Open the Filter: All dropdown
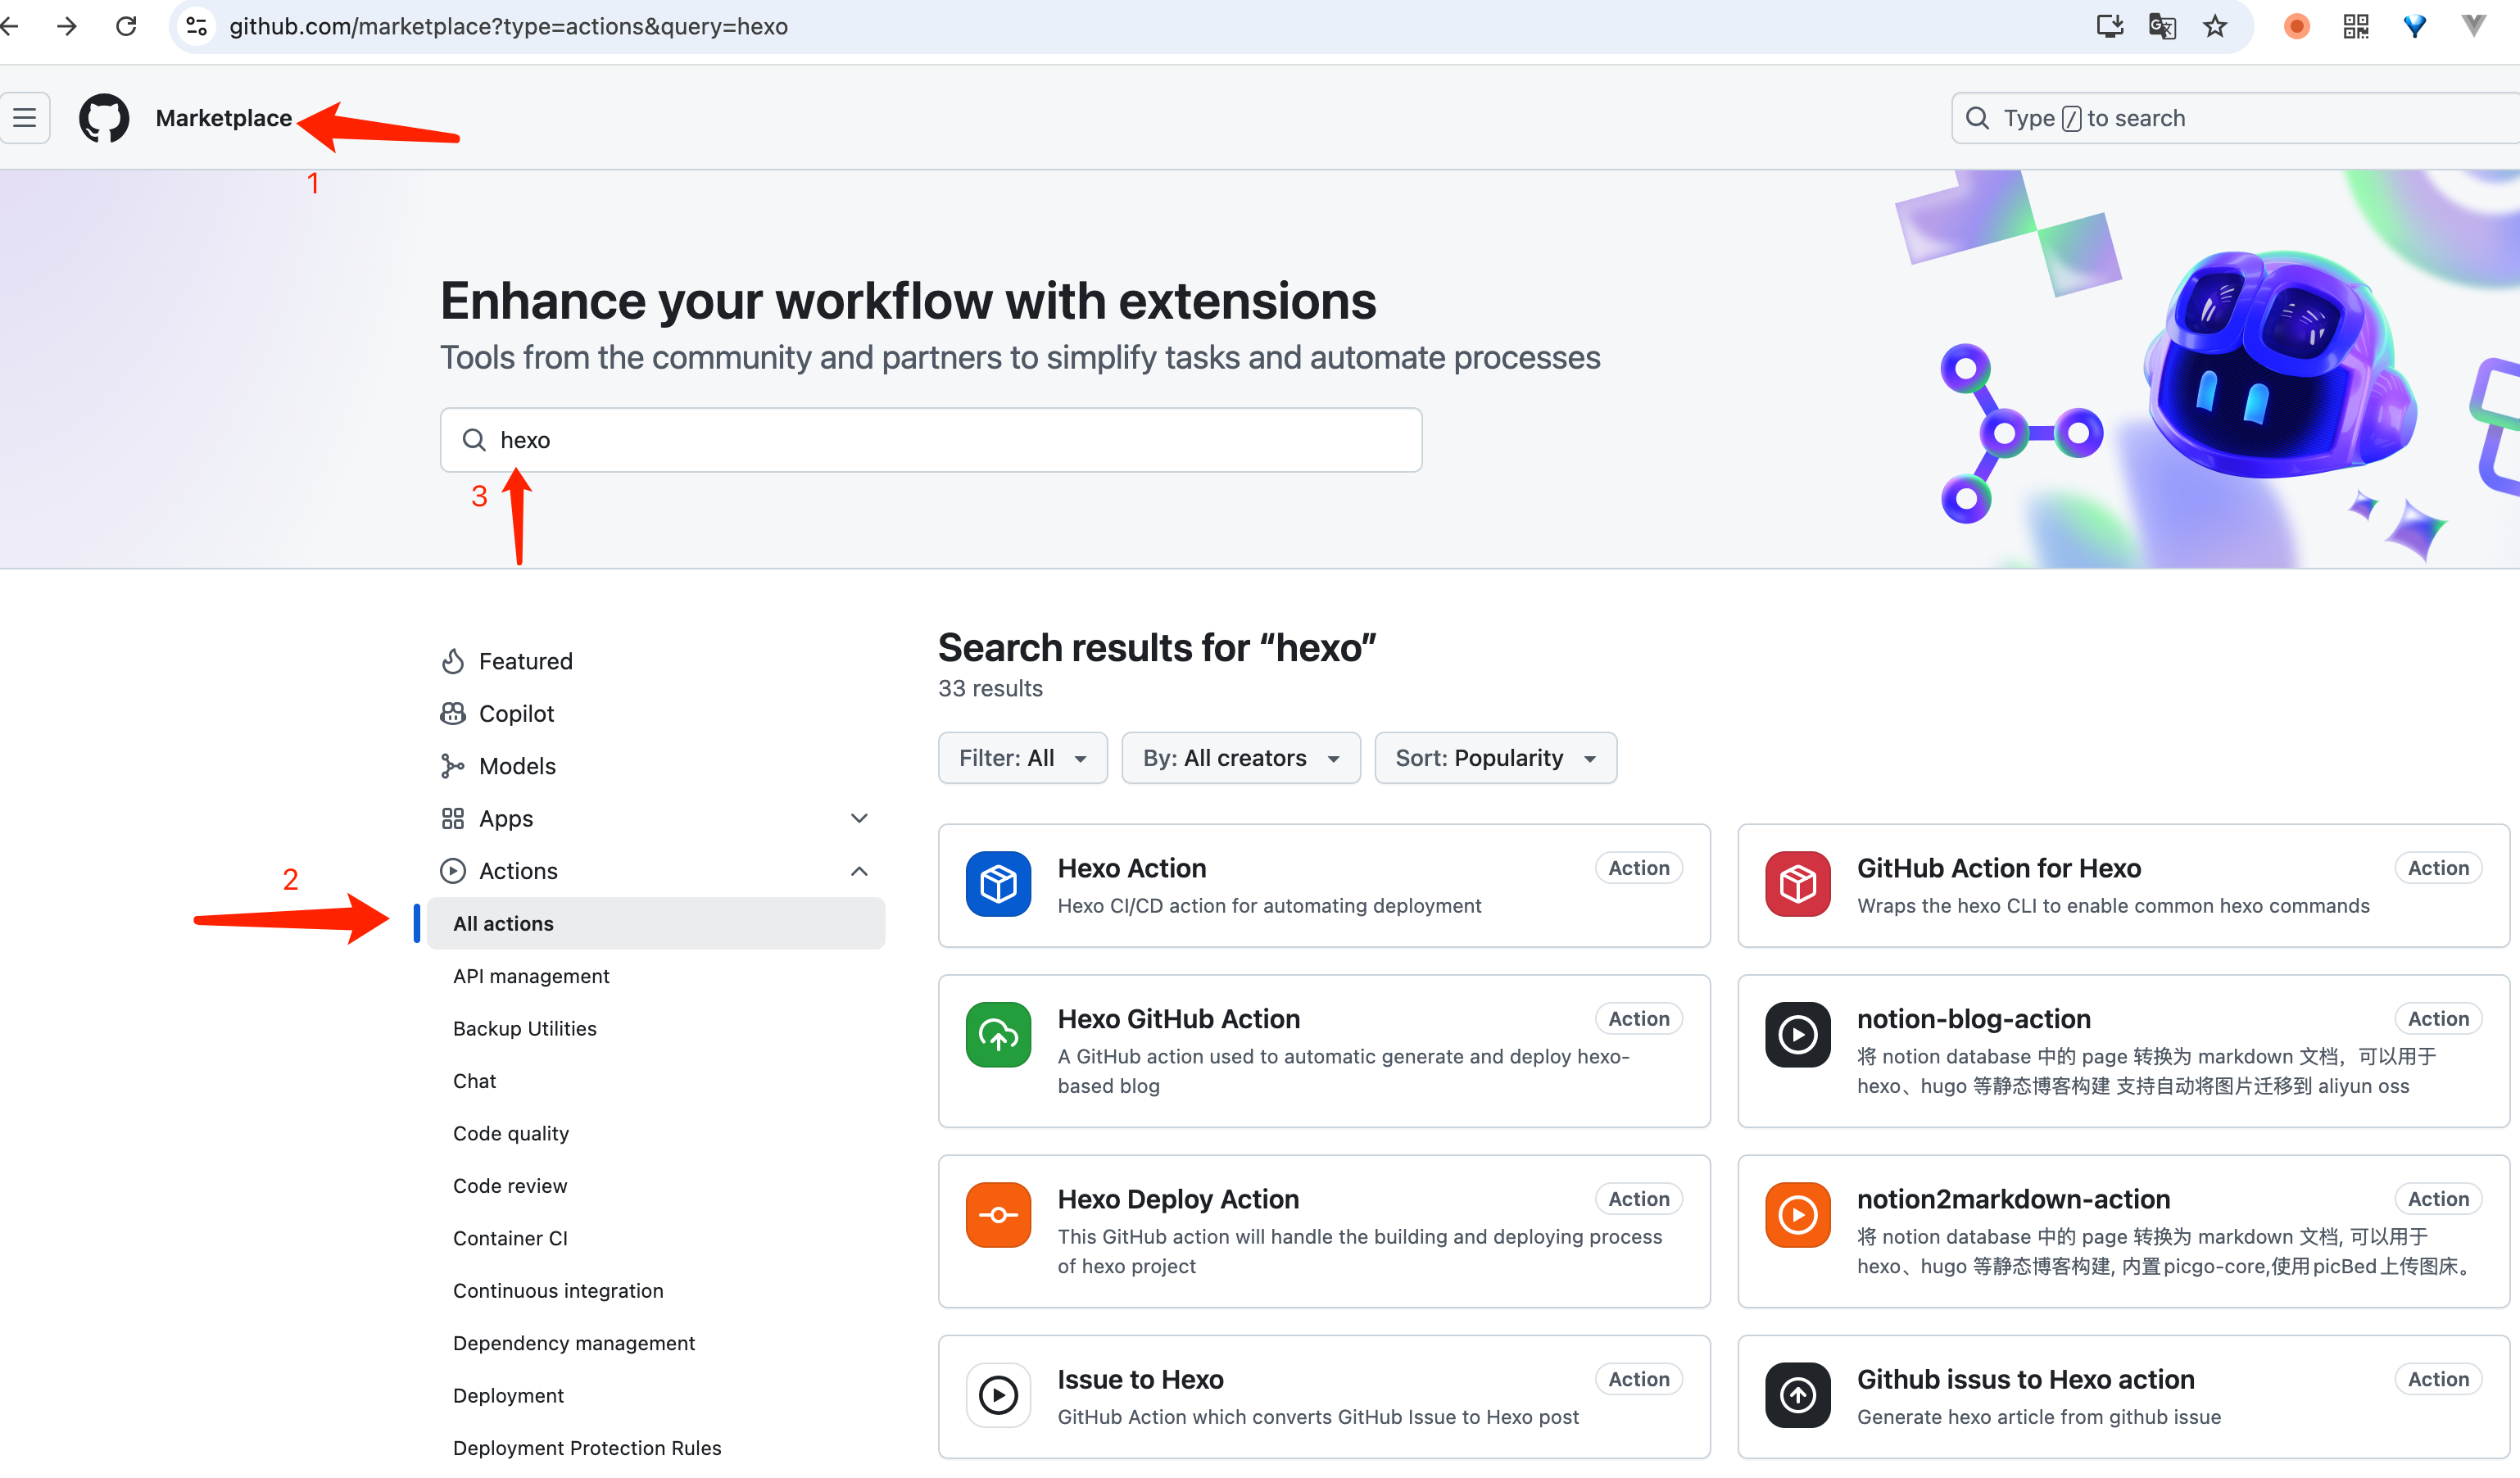 1022,758
